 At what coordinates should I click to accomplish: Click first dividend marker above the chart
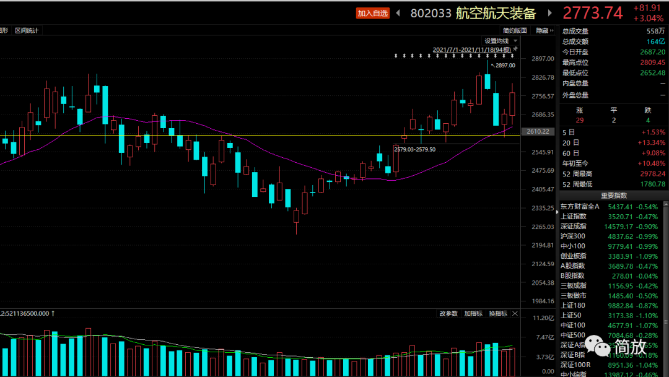tap(396, 56)
